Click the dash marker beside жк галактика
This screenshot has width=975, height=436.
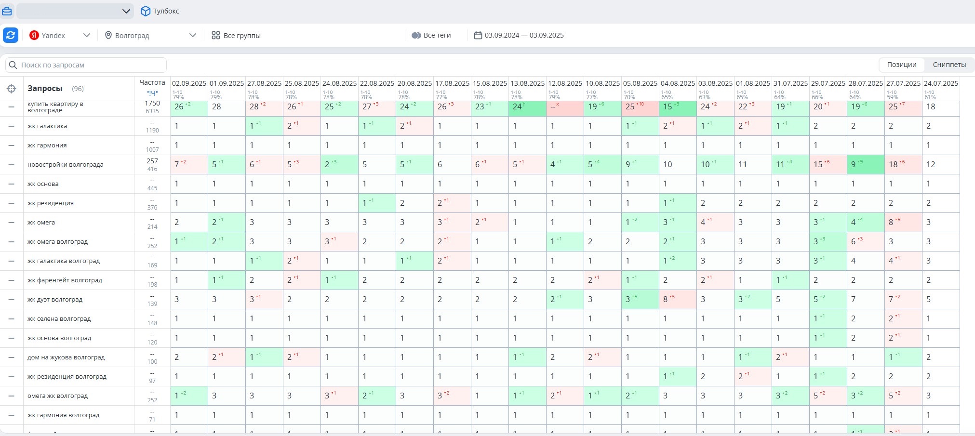point(12,126)
